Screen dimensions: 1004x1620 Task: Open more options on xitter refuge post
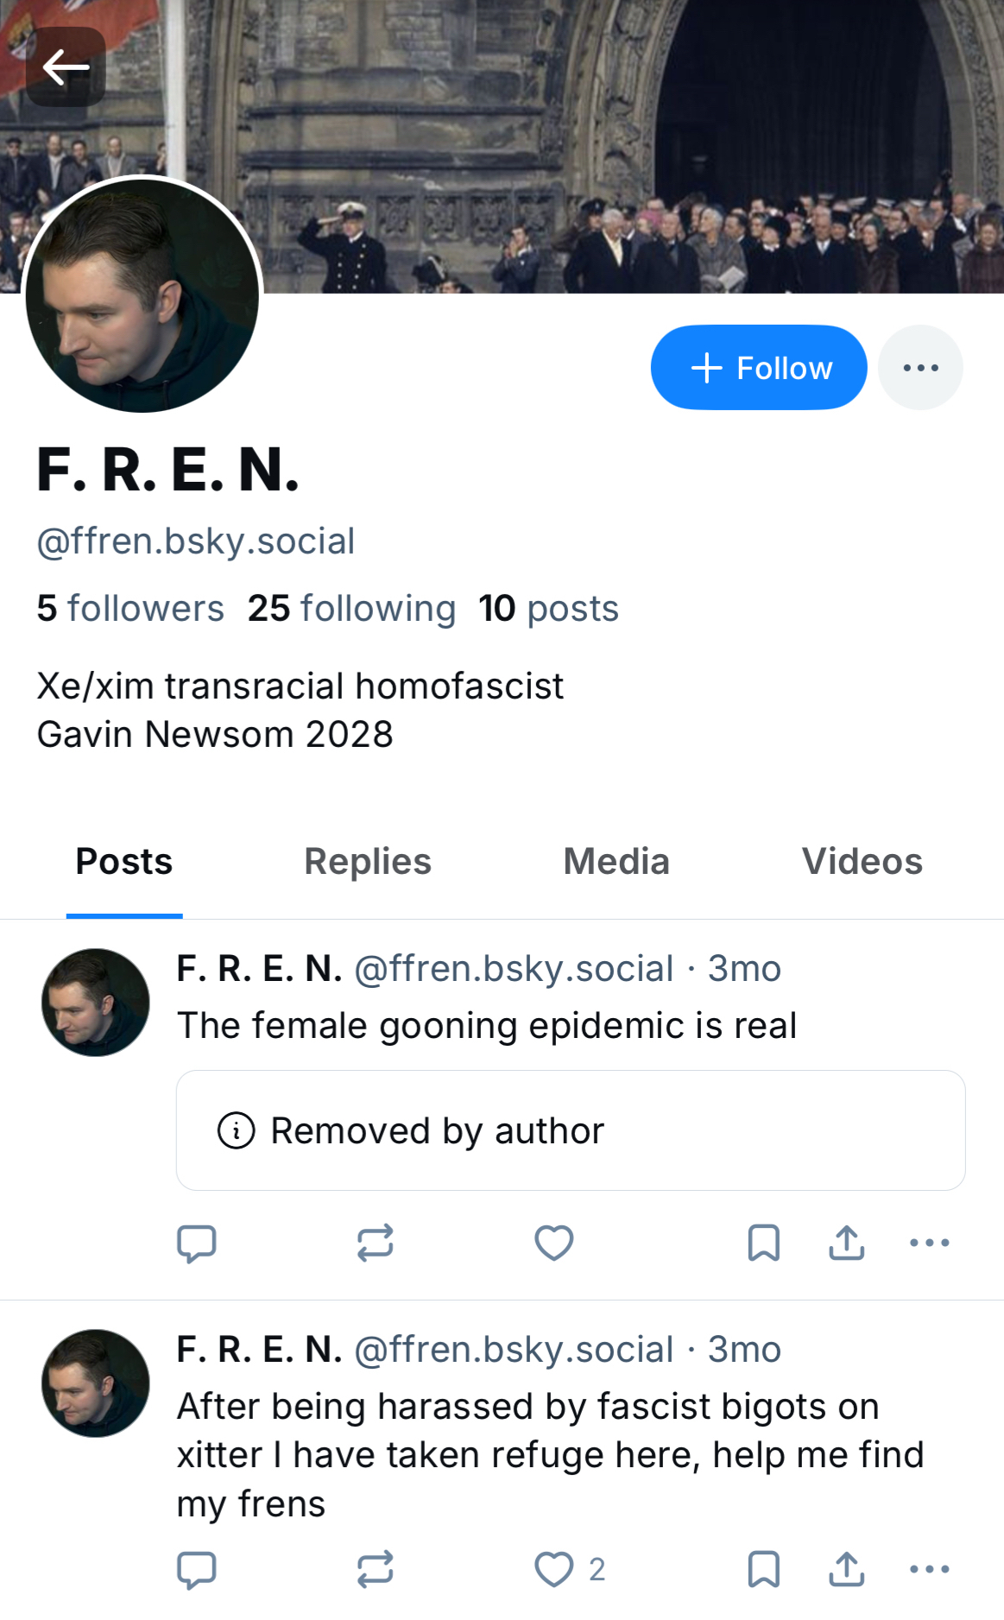[x=930, y=1570]
